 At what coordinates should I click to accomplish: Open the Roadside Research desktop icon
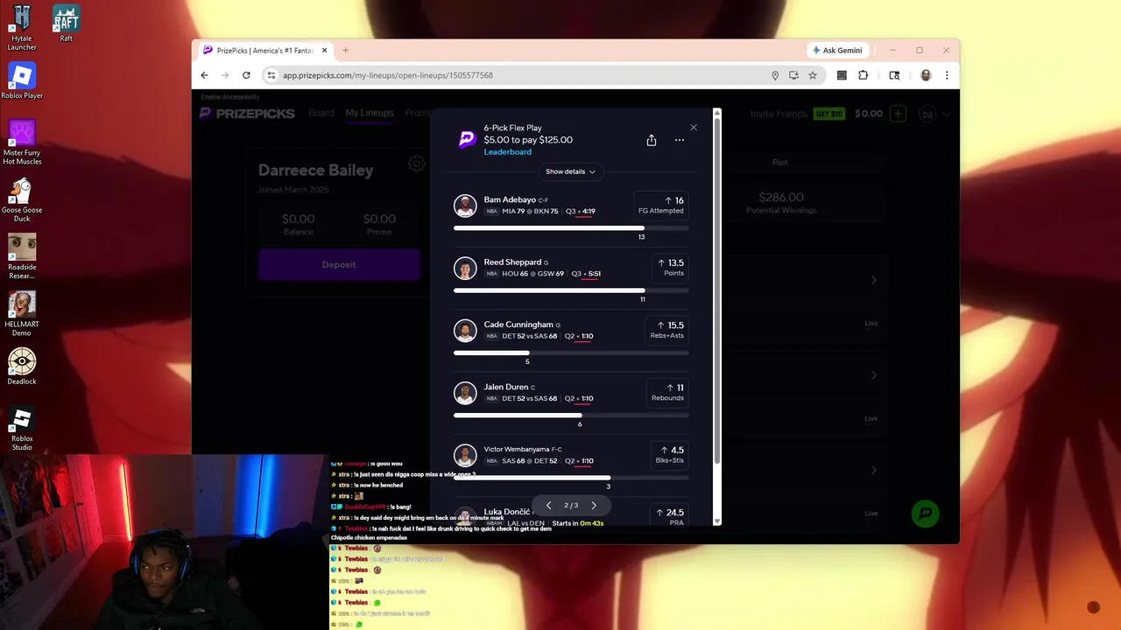[x=22, y=256]
